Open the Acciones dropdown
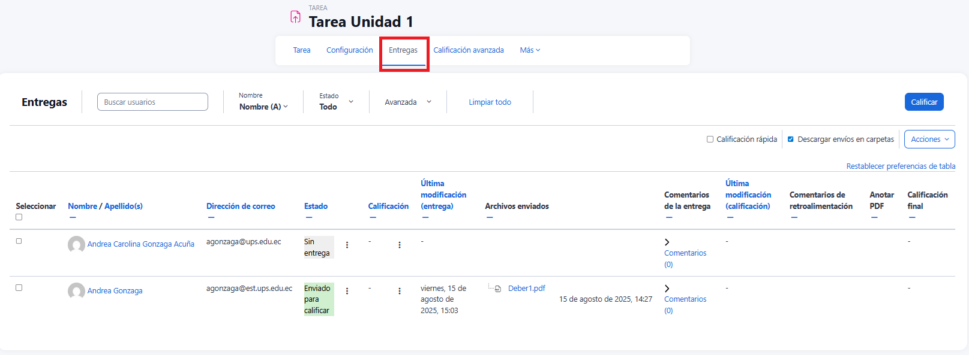 [x=929, y=139]
